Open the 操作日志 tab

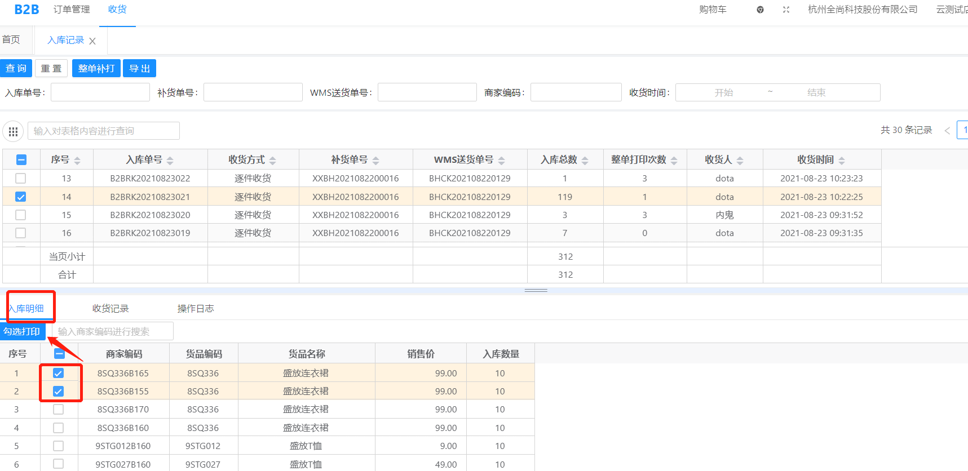pyautogui.click(x=196, y=309)
